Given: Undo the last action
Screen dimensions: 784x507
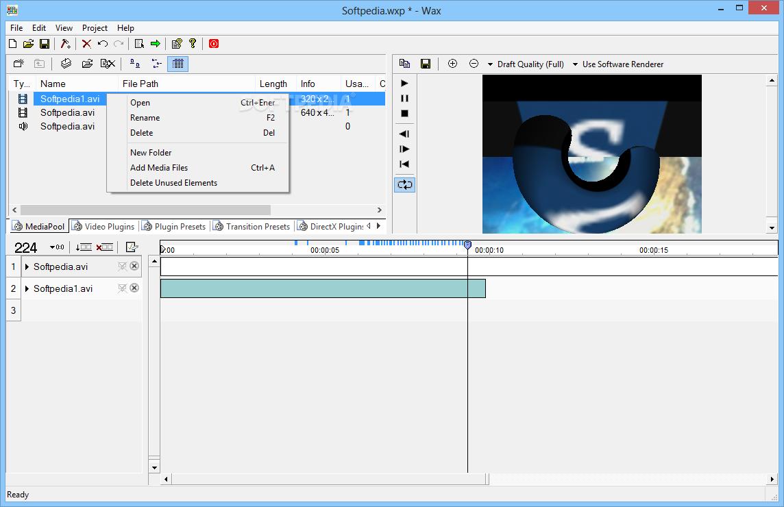Looking at the screenshot, I should click(103, 44).
